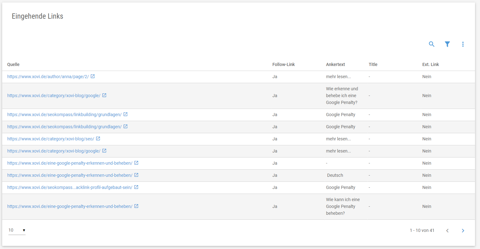The image size is (480, 249).
Task: Go to next page of results
Action: tap(463, 231)
